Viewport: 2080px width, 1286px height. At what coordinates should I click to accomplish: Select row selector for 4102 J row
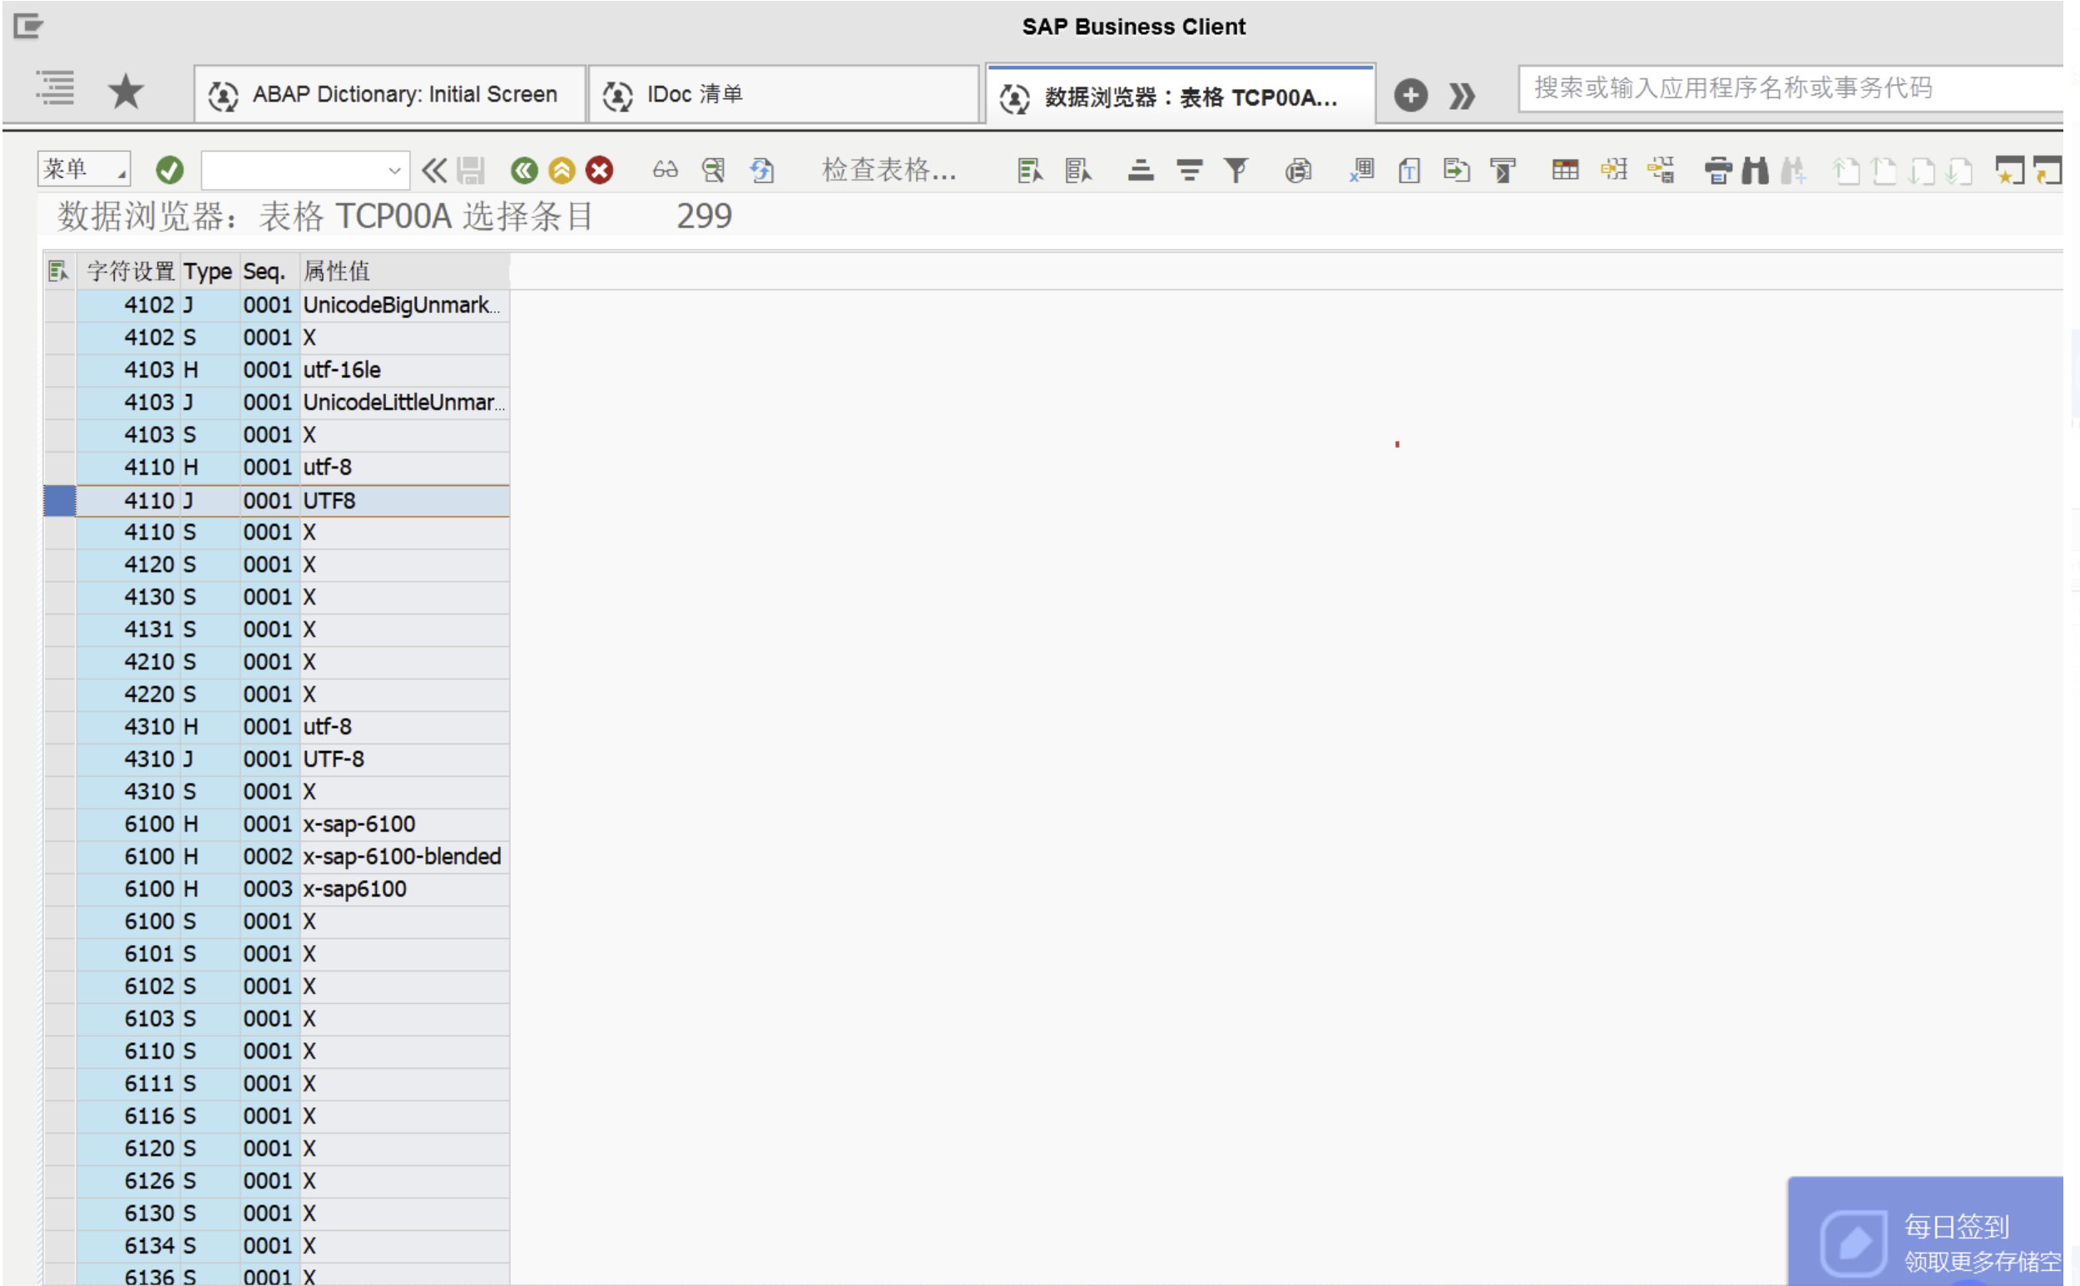60,305
